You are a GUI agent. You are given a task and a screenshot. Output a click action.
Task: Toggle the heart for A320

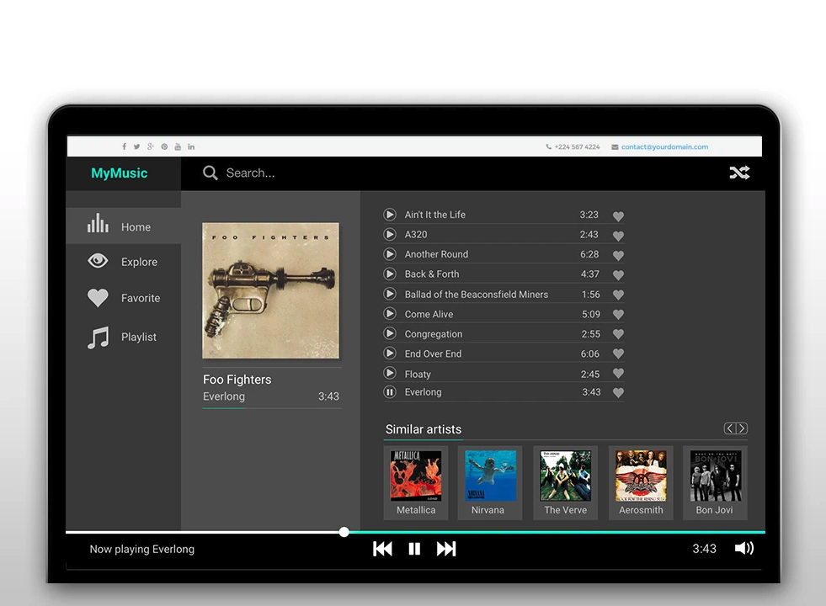(618, 236)
